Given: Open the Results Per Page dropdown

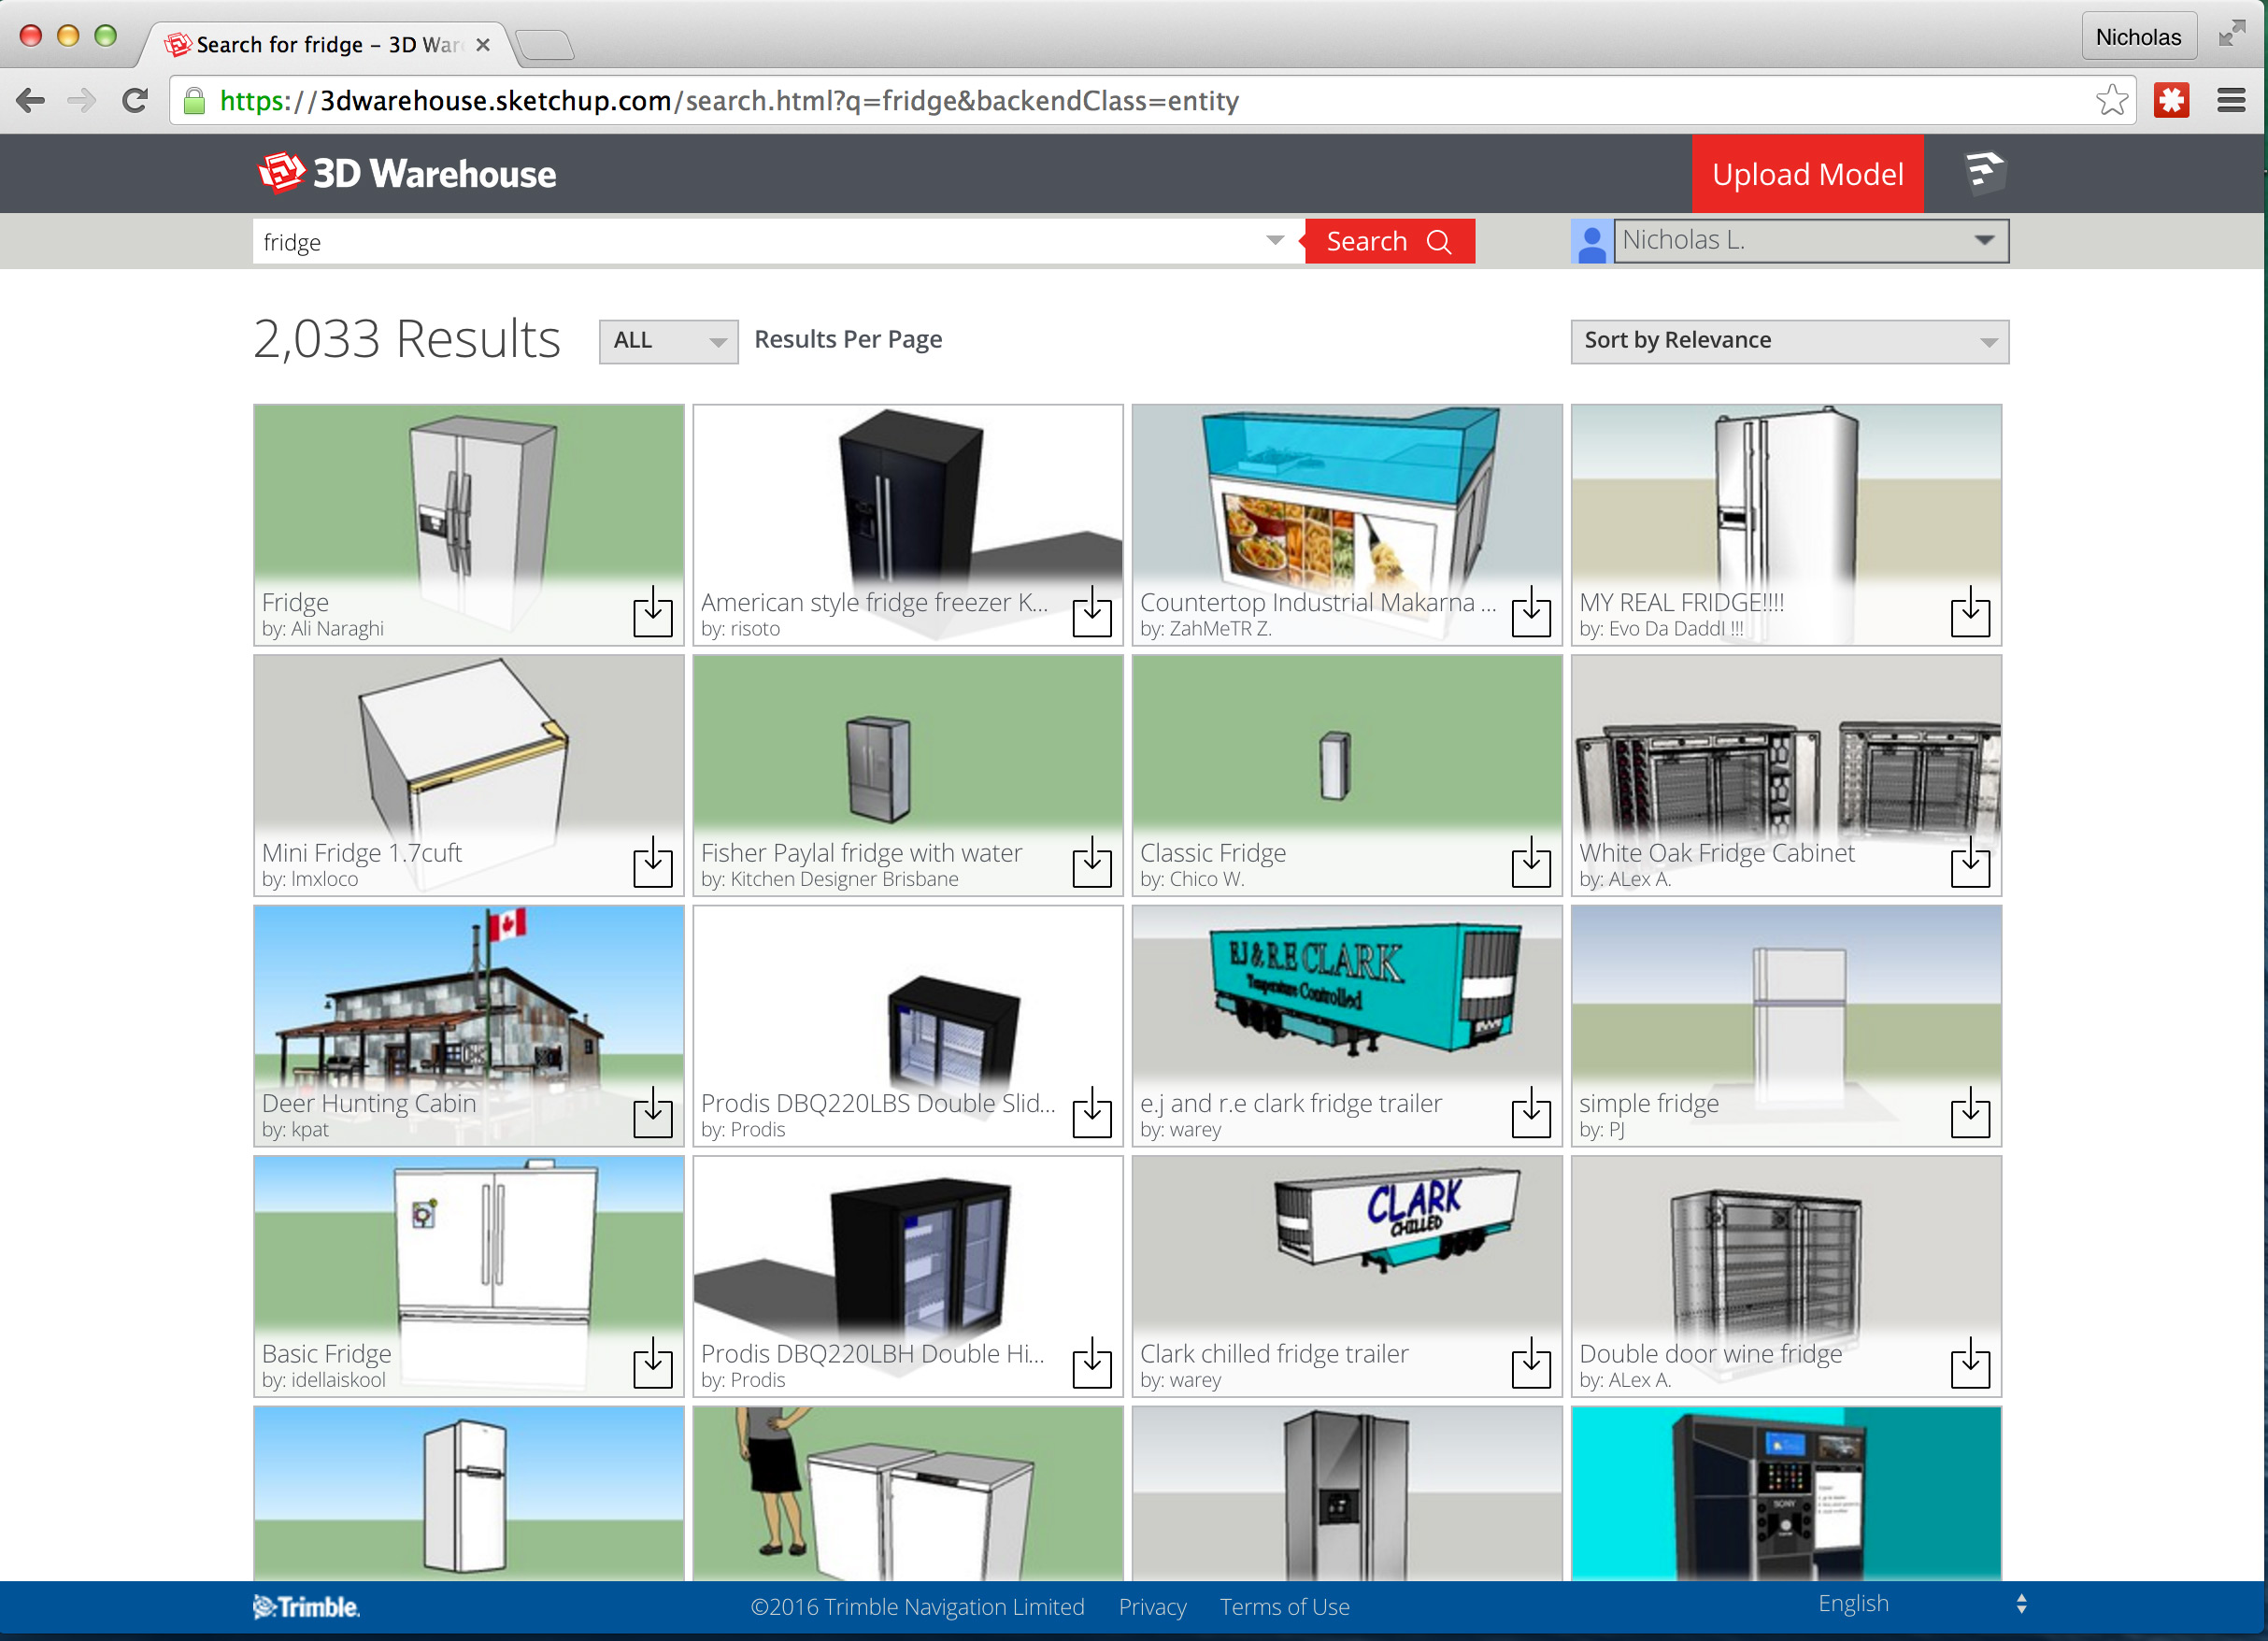Looking at the screenshot, I should point(668,341).
